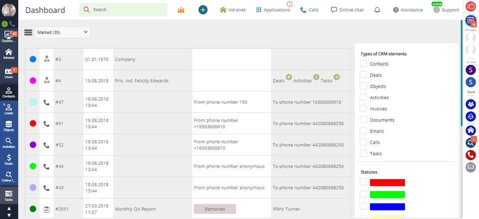Open the Monthly QA Report task

[x=135, y=209]
